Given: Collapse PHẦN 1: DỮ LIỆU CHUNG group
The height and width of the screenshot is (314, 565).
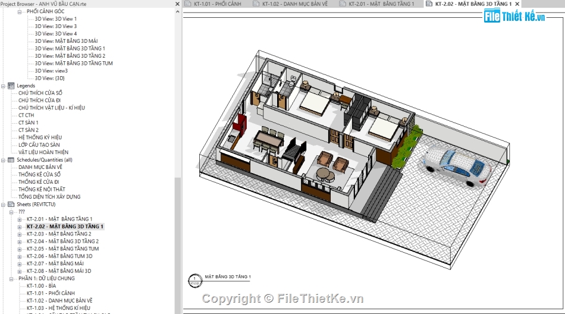Looking at the screenshot, I should coord(11,279).
